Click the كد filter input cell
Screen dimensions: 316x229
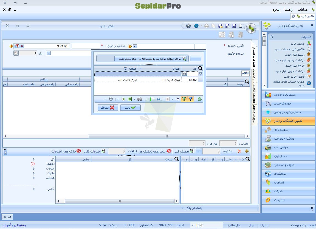pyautogui.click(x=192, y=74)
